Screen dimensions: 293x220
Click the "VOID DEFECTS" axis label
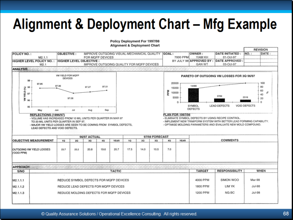(245, 106)
